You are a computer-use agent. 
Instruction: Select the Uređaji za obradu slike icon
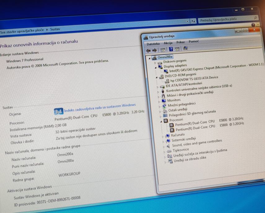170,161
